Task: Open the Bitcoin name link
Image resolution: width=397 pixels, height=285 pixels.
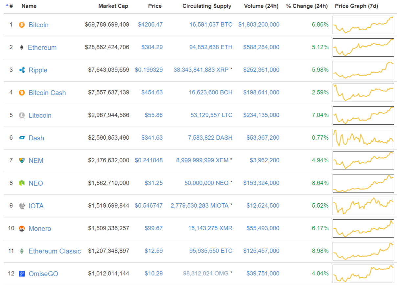Action: click(38, 25)
